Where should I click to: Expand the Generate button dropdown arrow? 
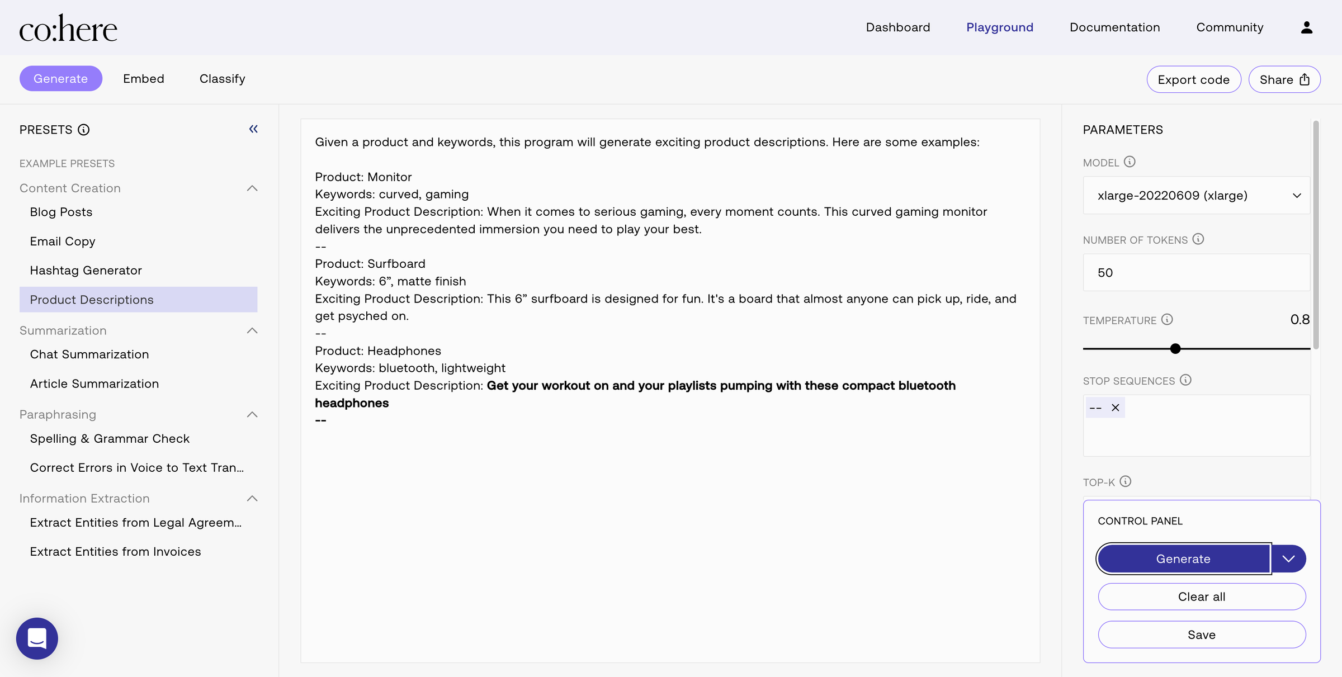click(1289, 558)
